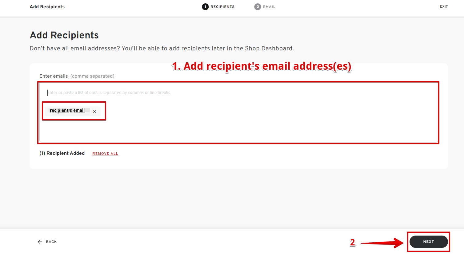Remove all added recipients
The image size is (464, 254).
[x=105, y=154]
